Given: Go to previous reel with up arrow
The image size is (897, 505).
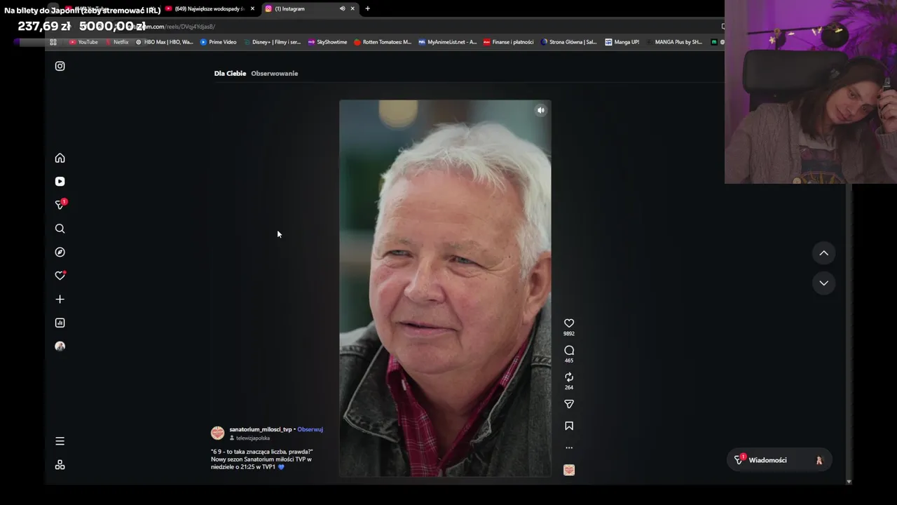Looking at the screenshot, I should click(824, 253).
